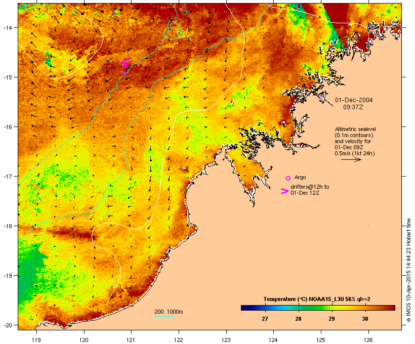Click the 'and velocity for' caption line
Viewport: 415px width, 344px height.
point(353,141)
